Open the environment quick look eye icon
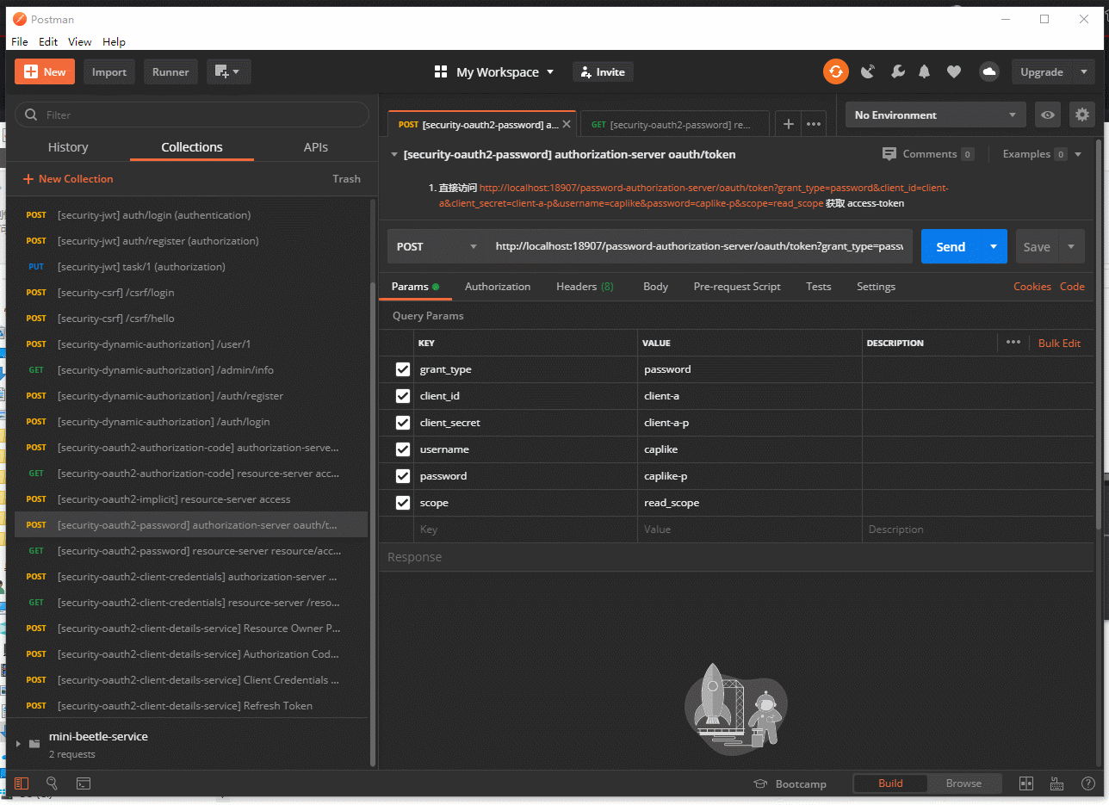This screenshot has width=1109, height=805. pos(1047,115)
